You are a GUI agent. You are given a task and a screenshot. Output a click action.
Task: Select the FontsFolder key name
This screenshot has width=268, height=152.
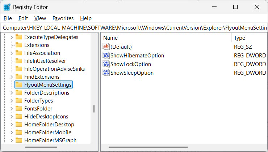pos(38,109)
